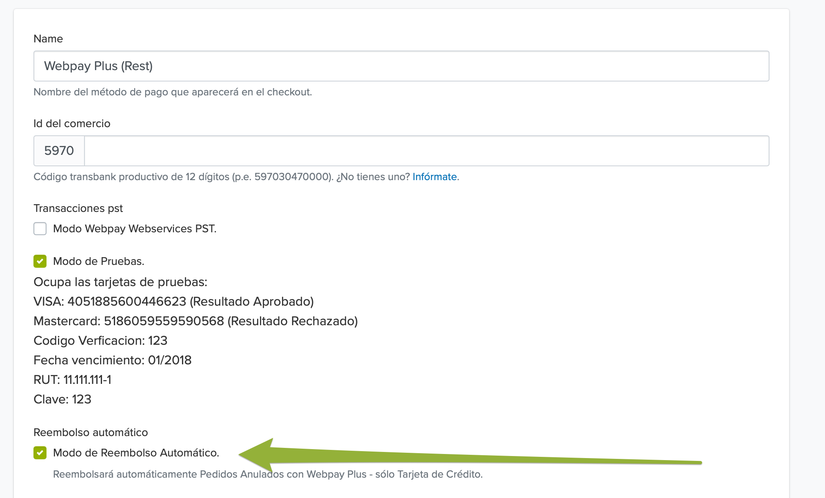The width and height of the screenshot is (825, 498).
Task: Enable the Modo Webpay Webservices PST checkbox
Action: pyautogui.click(x=40, y=229)
